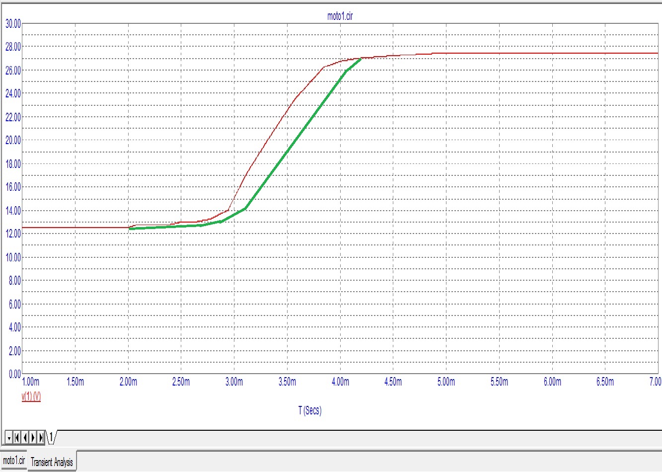Open the page list dropdown arrow
Screen dimensions: 662x472
coord(8,438)
